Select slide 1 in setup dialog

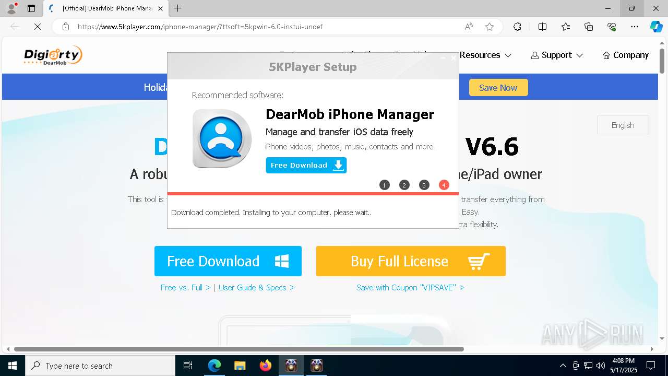385,185
